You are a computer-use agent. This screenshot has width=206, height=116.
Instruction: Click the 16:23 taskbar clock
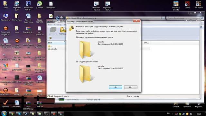click(x=199, y=114)
